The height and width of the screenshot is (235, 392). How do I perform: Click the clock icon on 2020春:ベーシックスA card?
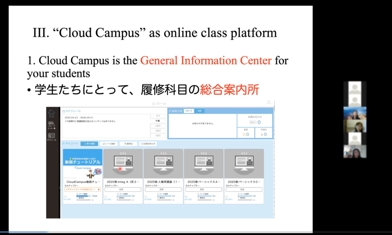pos(186,196)
